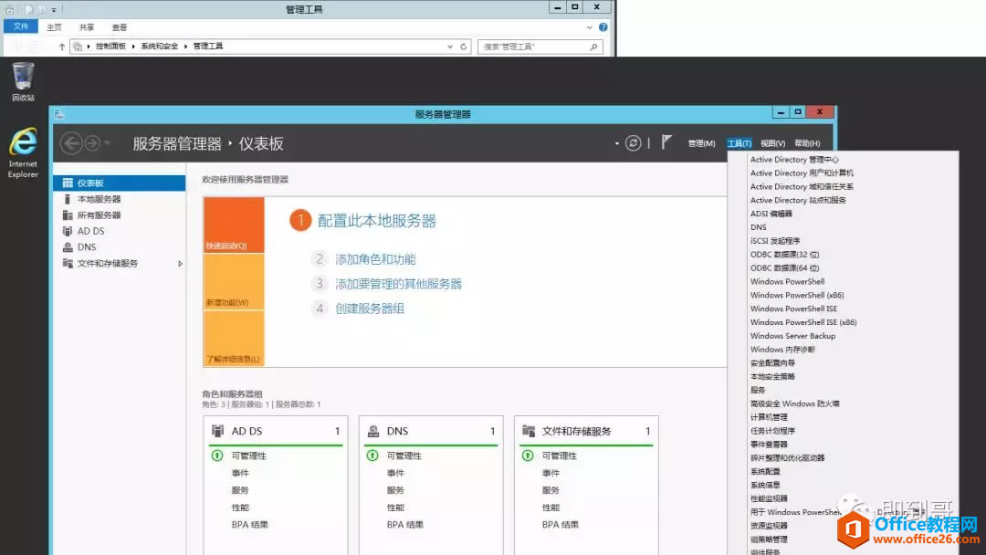
Task: Refresh the Administrative Tools address bar
Action: 464,47
